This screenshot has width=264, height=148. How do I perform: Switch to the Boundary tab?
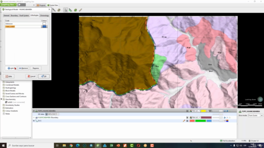pyautogui.click(x=14, y=16)
